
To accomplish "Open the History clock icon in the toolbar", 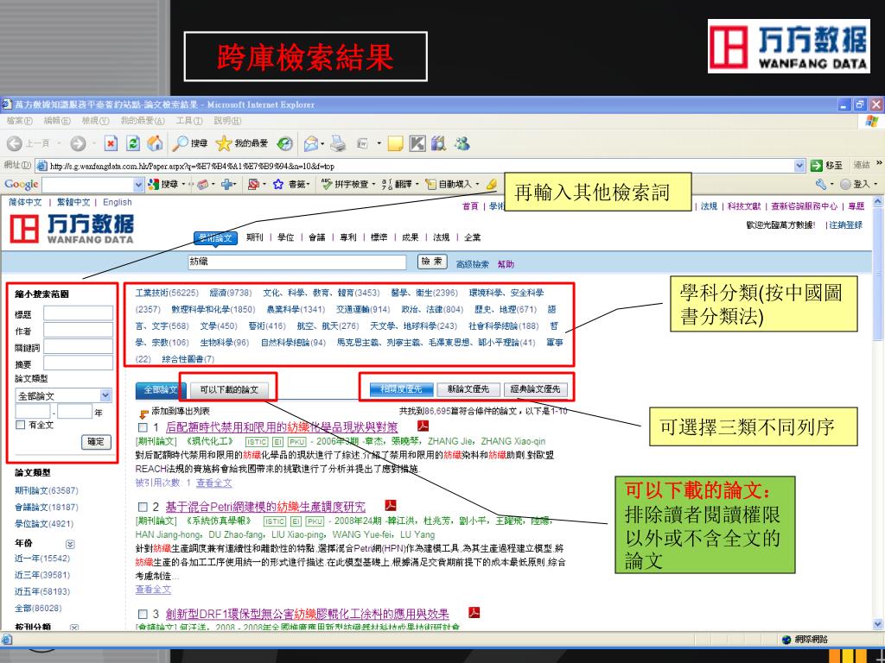I will click(x=285, y=144).
